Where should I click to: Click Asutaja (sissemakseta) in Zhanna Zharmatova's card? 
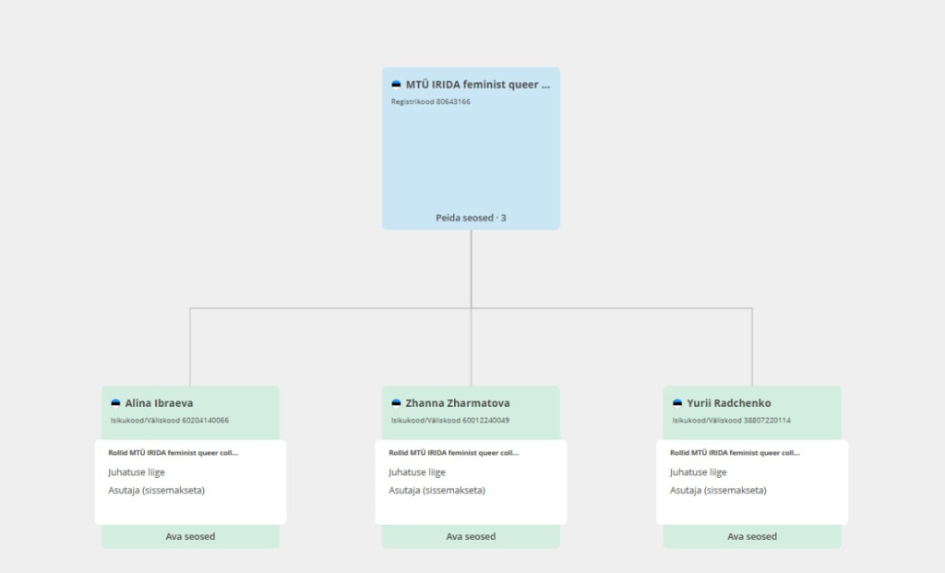437,491
